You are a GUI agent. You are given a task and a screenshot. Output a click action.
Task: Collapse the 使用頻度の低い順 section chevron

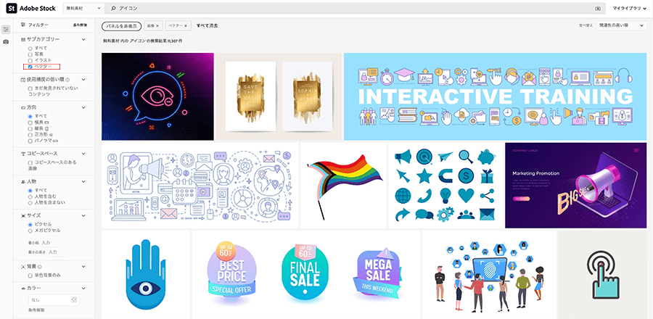(x=83, y=80)
